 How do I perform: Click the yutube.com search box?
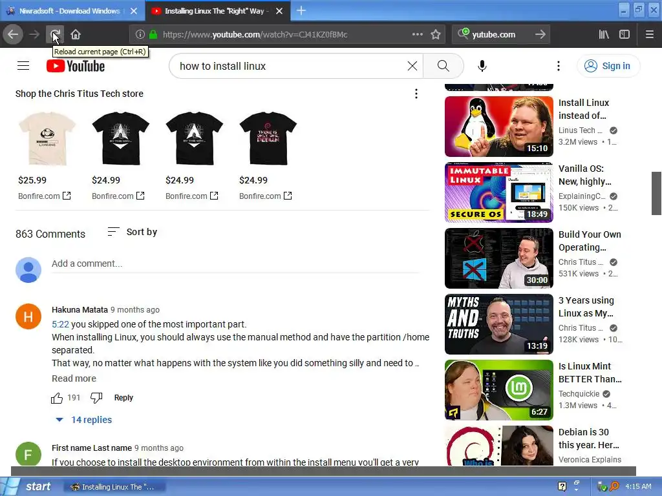[500, 35]
